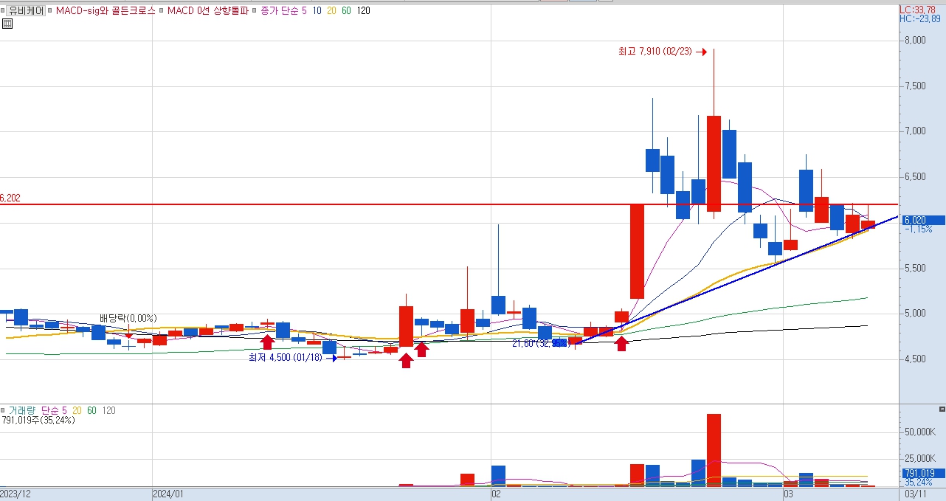946x501 pixels.
Task: Click the volume pane 20 average label
Action: click(77, 410)
